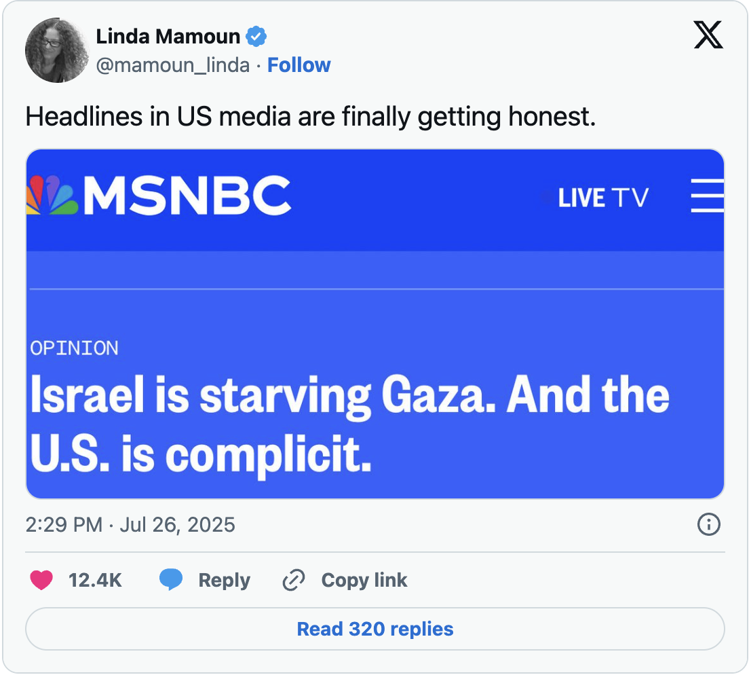Open Linda Mamoun's profile avatar
This screenshot has width=749, height=675.
[x=57, y=50]
